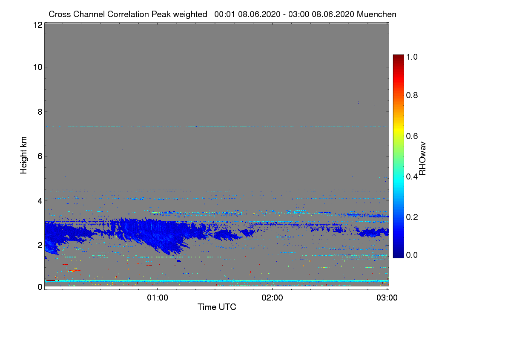Viewport: 511px width, 341px height.
Task: Click the colorbar value '0.0'
Action: click(412, 255)
